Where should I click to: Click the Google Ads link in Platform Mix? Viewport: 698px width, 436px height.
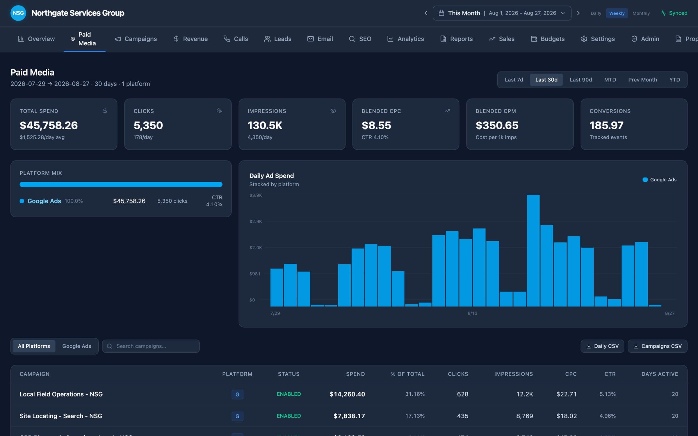(44, 201)
